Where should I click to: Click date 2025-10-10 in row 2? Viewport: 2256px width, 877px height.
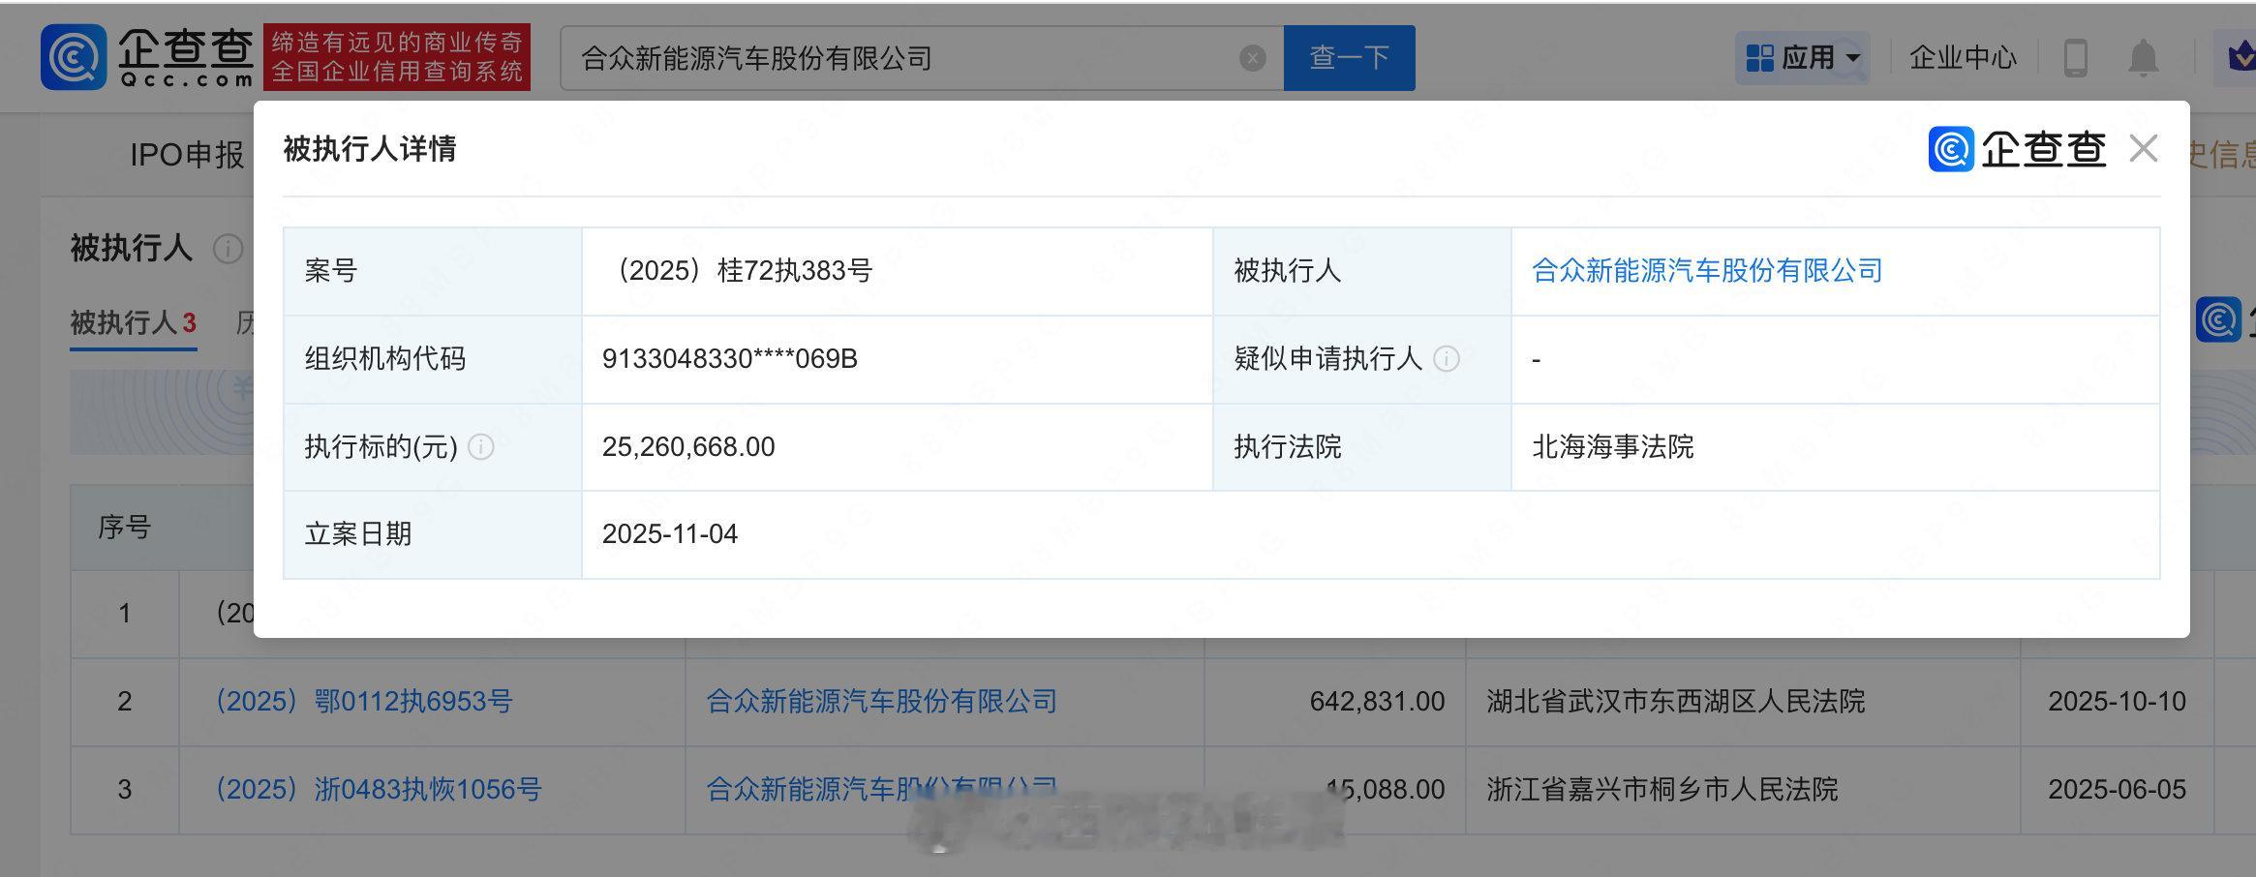pyautogui.click(x=2117, y=701)
